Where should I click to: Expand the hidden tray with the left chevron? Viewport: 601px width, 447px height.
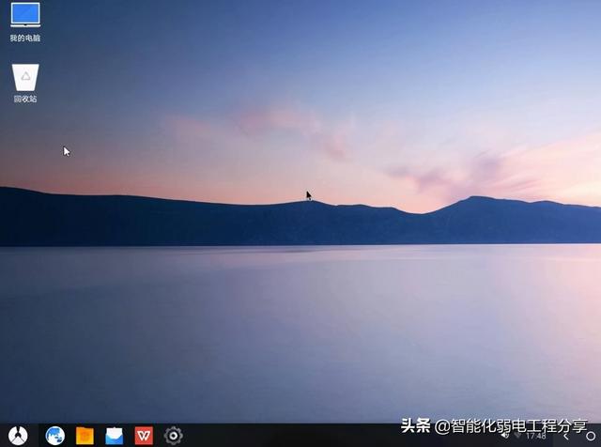[x=565, y=437]
